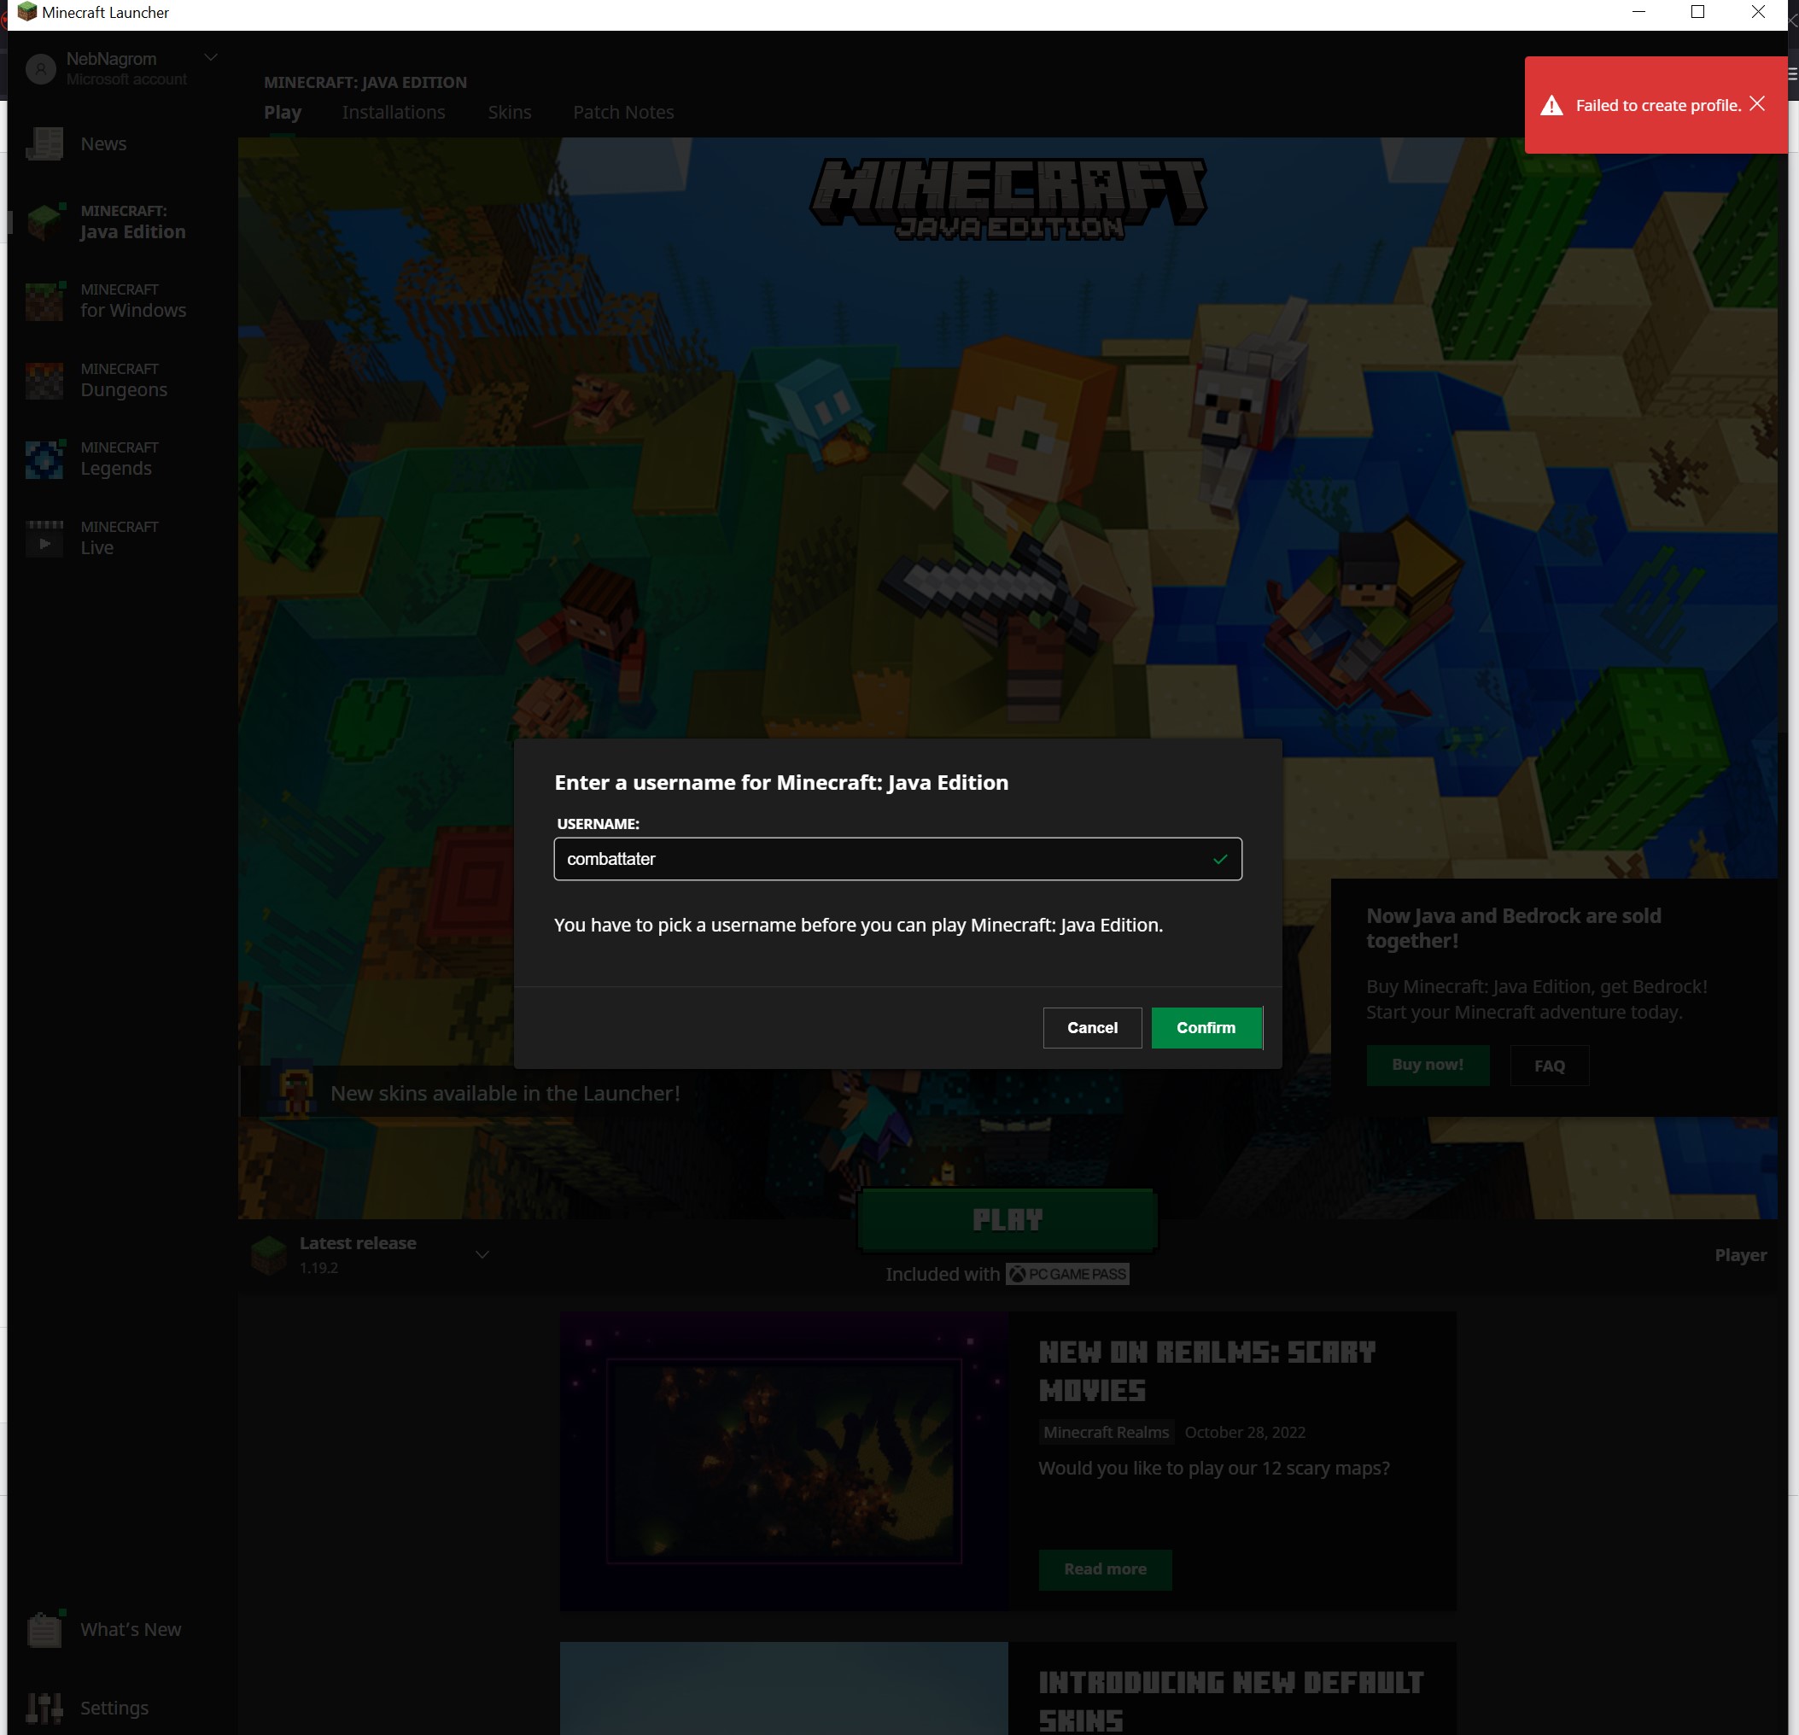Click the Scary Movies news thumbnail

[784, 1461]
